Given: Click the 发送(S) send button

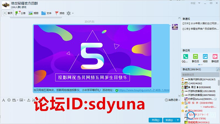Looking at the screenshot, I should coord(169,120).
